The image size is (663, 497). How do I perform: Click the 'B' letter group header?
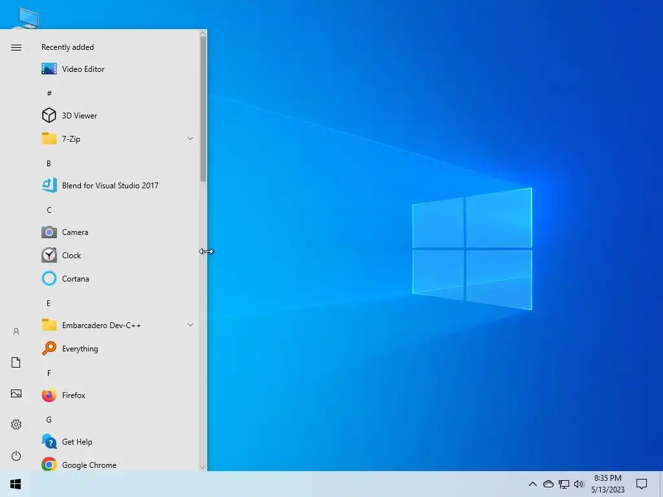tap(49, 164)
